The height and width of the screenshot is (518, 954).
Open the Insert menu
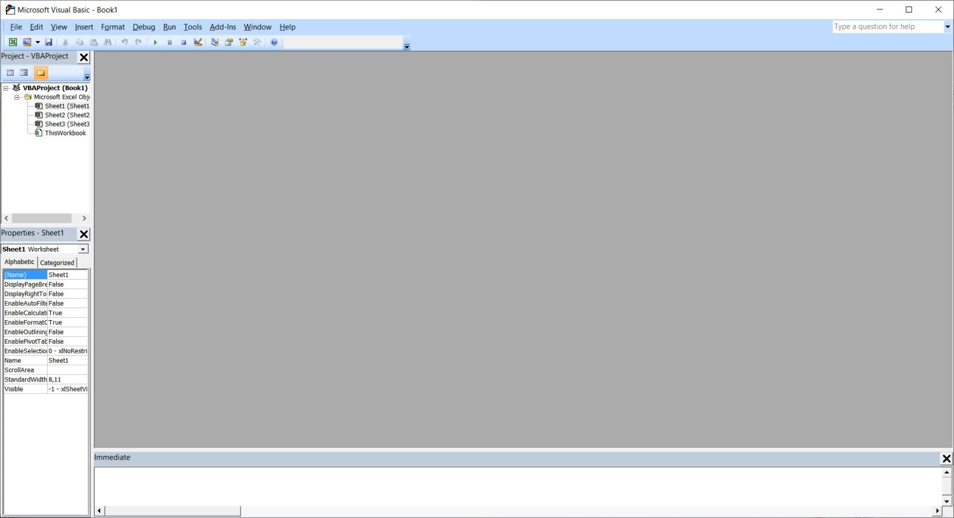point(84,27)
